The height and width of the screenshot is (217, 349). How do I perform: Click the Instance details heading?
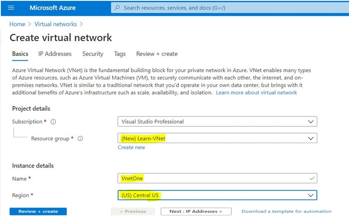(x=33, y=166)
